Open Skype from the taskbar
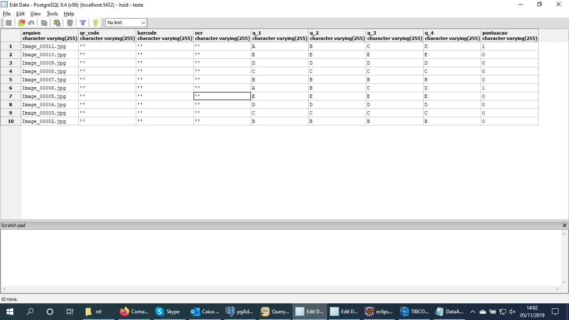Image resolution: width=569 pixels, height=320 pixels. [167, 312]
